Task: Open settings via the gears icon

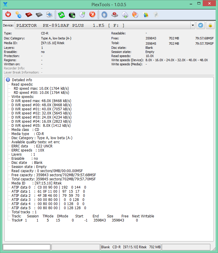Action: pyautogui.click(x=19, y=14)
